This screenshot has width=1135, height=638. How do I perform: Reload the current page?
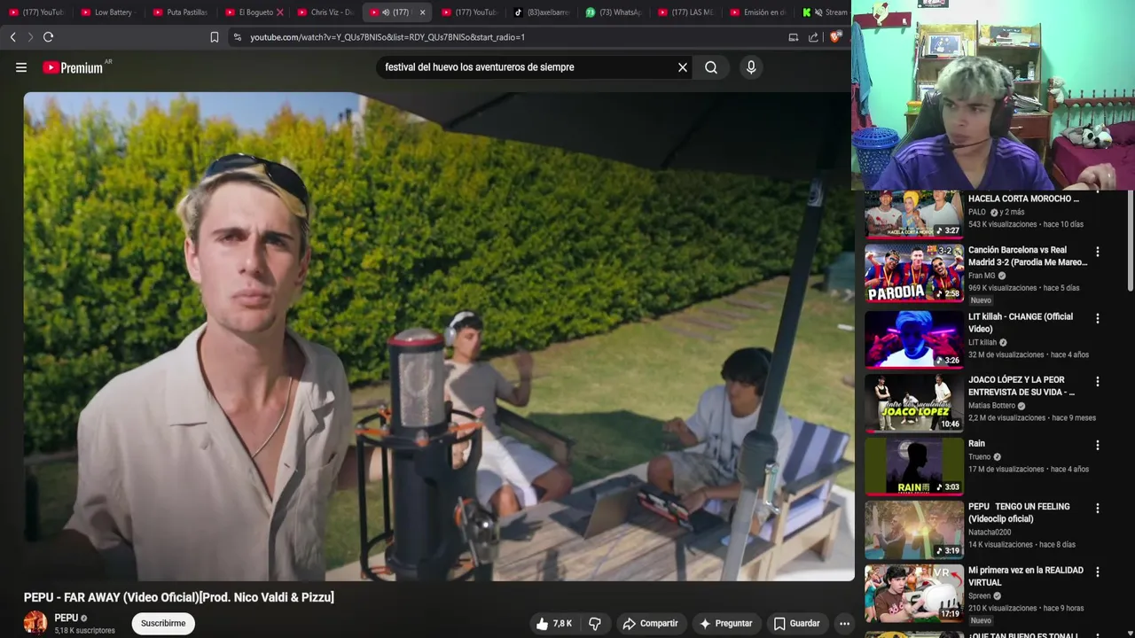[x=49, y=37]
